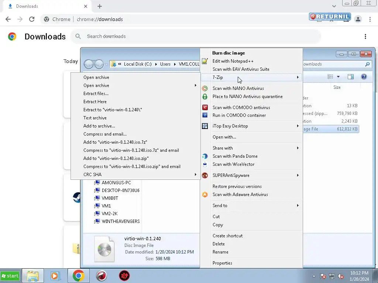
Task: Expand the Send to submenu
Action: [x=298, y=206]
